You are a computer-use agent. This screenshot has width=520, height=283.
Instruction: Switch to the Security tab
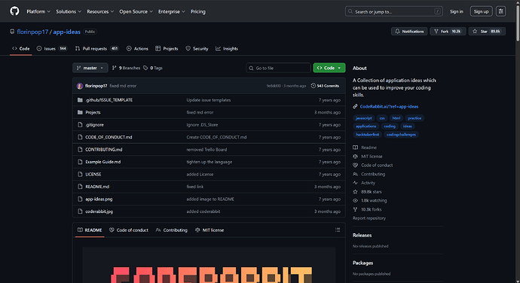[197, 49]
